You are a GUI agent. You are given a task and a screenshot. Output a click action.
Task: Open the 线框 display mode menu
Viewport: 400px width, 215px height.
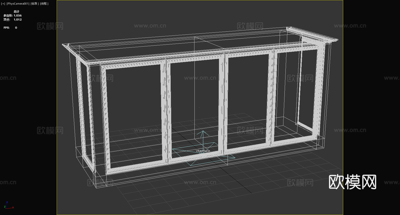44,4
